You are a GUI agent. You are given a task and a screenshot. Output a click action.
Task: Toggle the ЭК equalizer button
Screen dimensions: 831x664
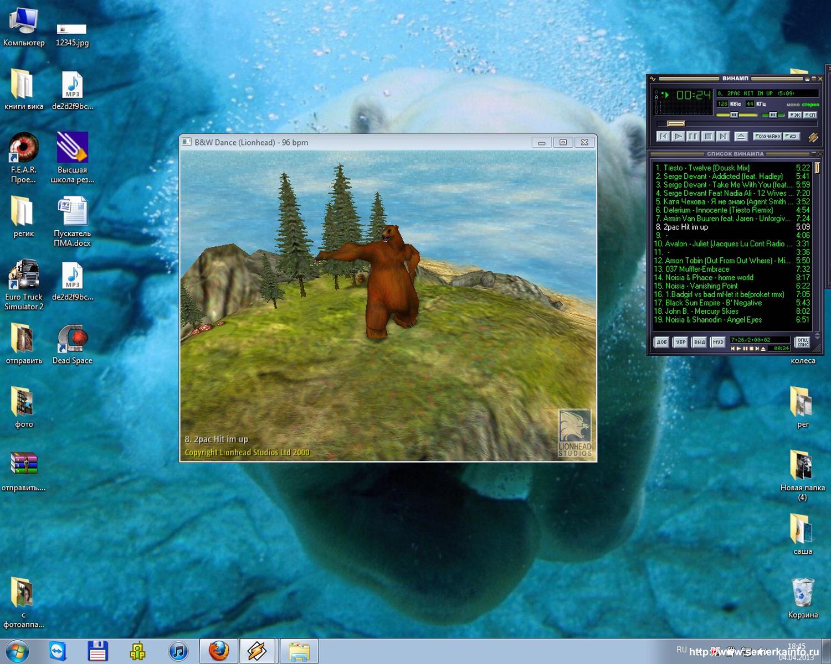[x=795, y=115]
